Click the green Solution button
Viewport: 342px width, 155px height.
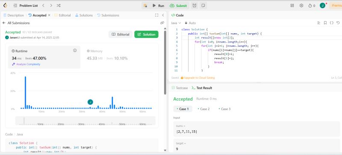point(146,34)
